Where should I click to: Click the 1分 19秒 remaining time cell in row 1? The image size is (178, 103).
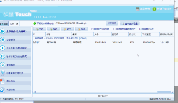point(165,42)
